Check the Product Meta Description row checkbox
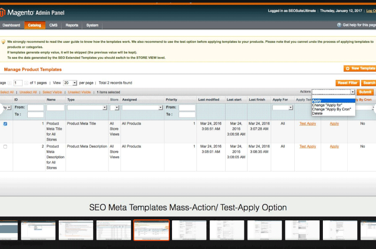 coord(5,147)
